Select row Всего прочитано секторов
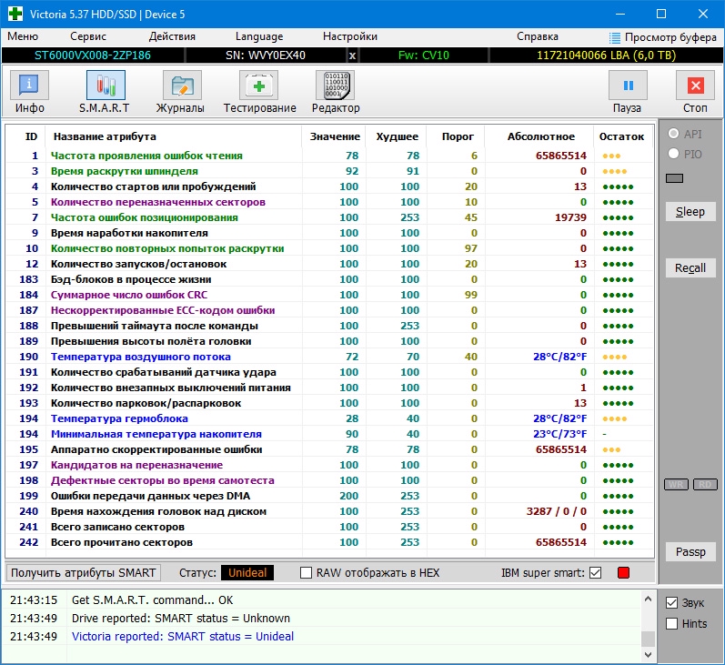The width and height of the screenshot is (725, 665). (x=329, y=542)
